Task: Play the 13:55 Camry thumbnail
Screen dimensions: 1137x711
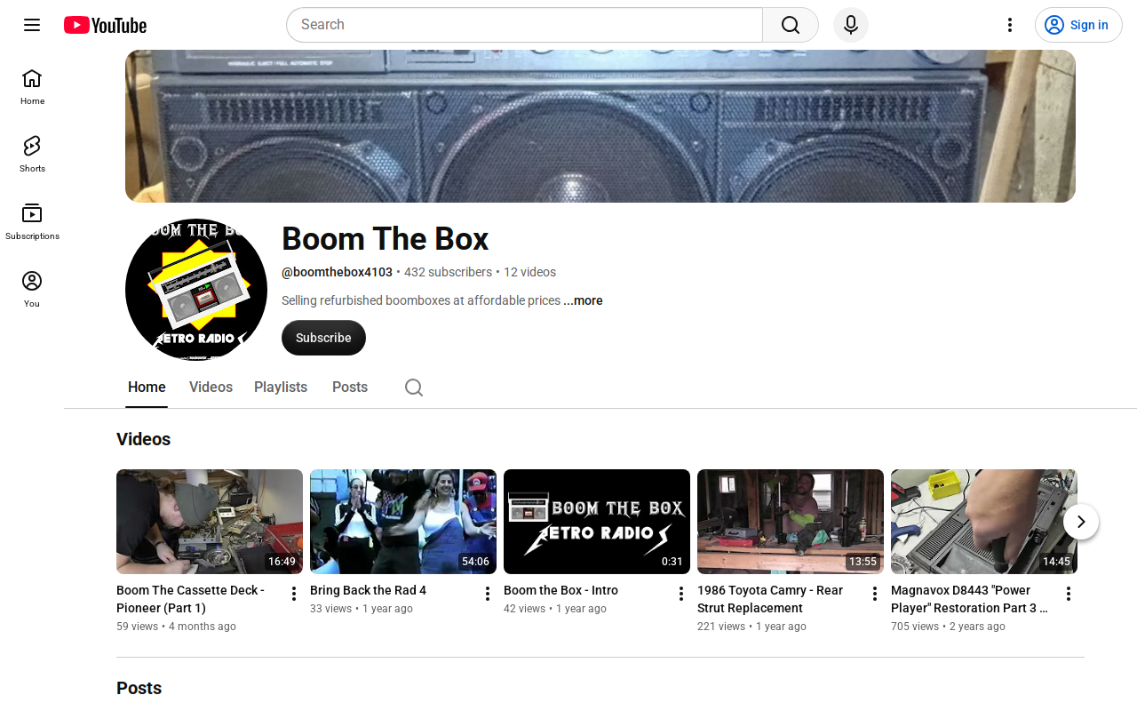Action: click(x=791, y=522)
